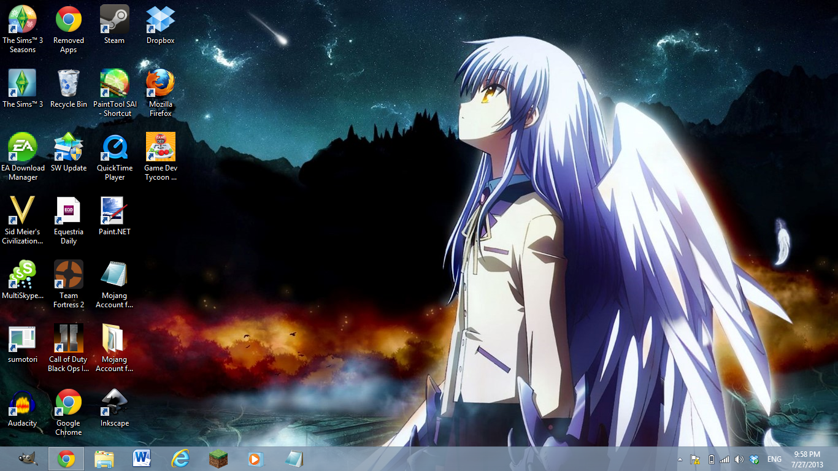Select the Team Fortress 2 icon
The width and height of the screenshot is (838, 471).
(x=69, y=284)
